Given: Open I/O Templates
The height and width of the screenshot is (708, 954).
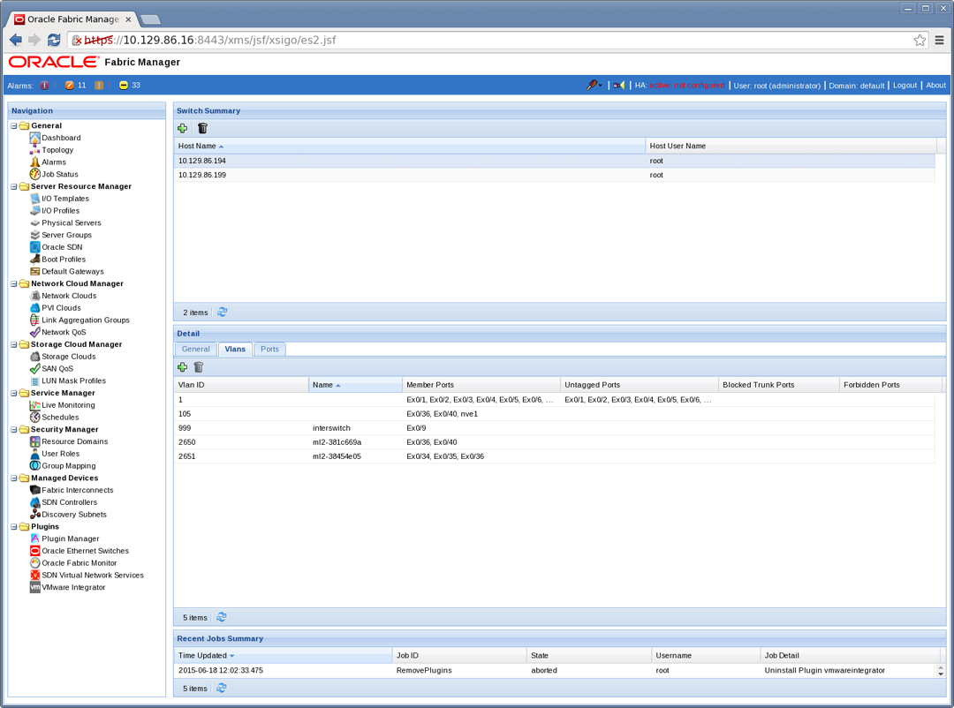Looking at the screenshot, I should pos(65,199).
